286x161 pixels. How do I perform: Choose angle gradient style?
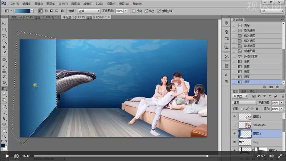click(x=51, y=11)
